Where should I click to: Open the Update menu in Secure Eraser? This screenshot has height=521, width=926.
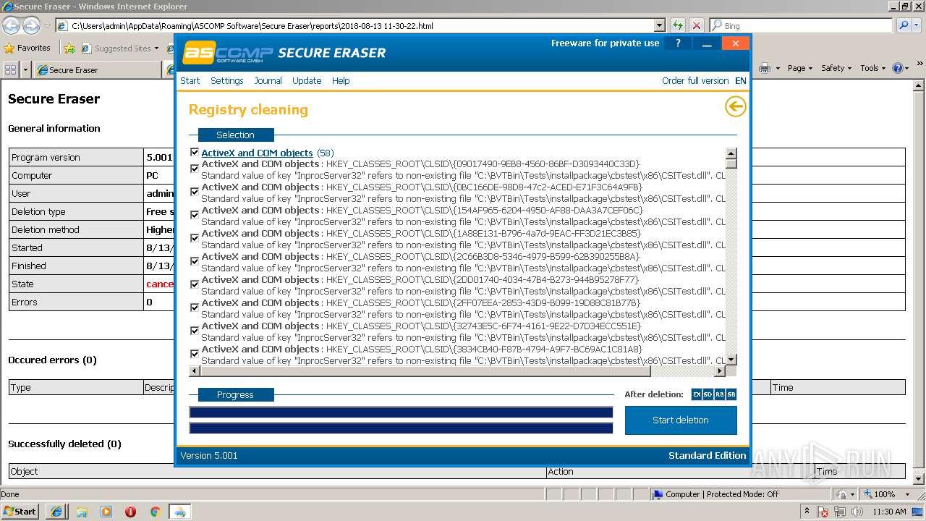pyautogui.click(x=307, y=81)
